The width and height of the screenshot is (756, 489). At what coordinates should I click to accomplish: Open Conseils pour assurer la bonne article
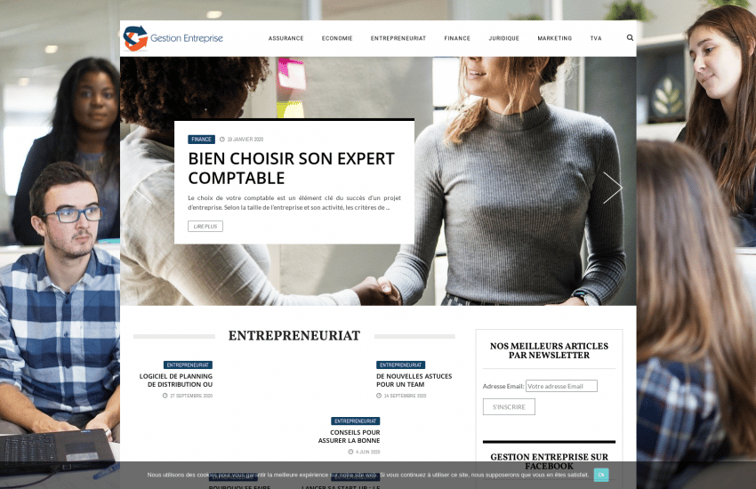point(349,437)
